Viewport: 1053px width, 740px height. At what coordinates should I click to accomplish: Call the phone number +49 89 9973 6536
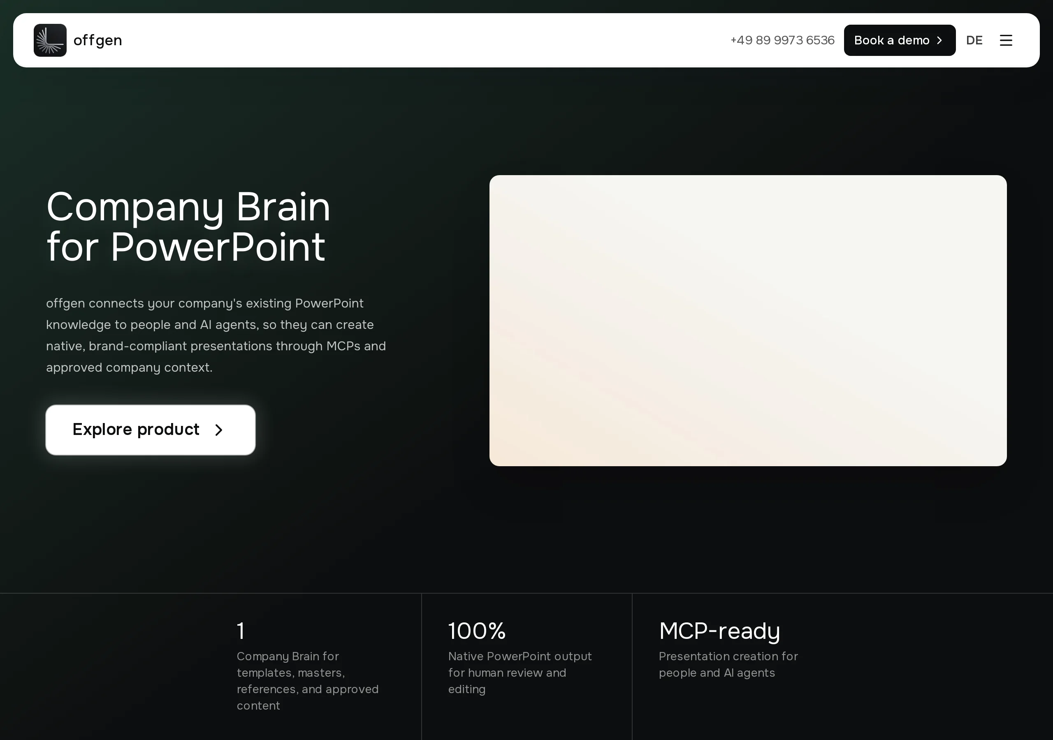782,40
